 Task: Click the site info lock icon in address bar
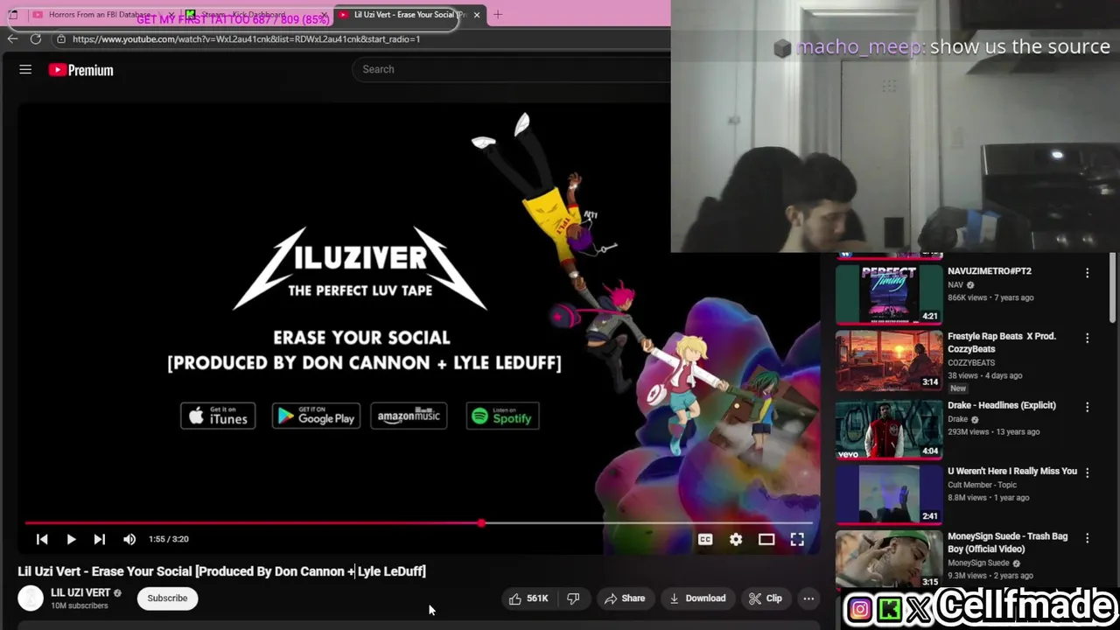point(60,39)
